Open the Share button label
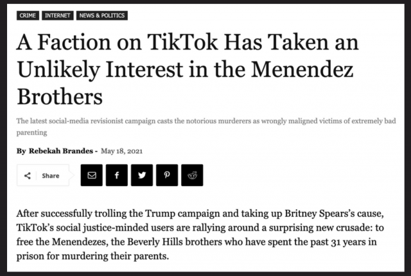Viewport: 411px width, 276px height. pos(51,175)
